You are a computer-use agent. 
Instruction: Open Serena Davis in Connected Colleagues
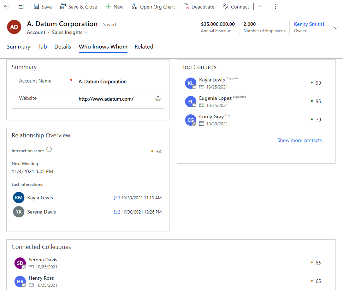coord(43,260)
